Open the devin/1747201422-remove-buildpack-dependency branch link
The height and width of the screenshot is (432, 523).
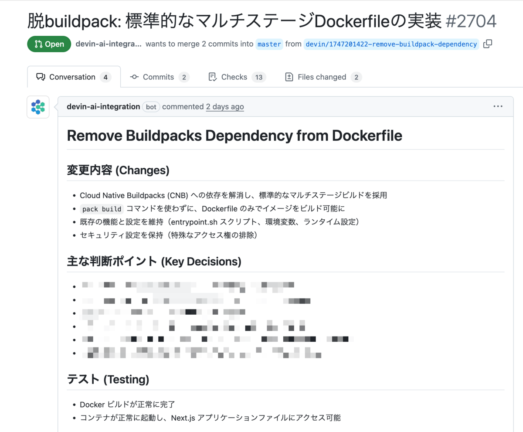tap(391, 44)
